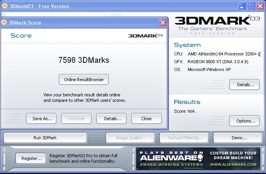
Task: Start the benchmark with Run 3DMark
Action: [45, 138]
